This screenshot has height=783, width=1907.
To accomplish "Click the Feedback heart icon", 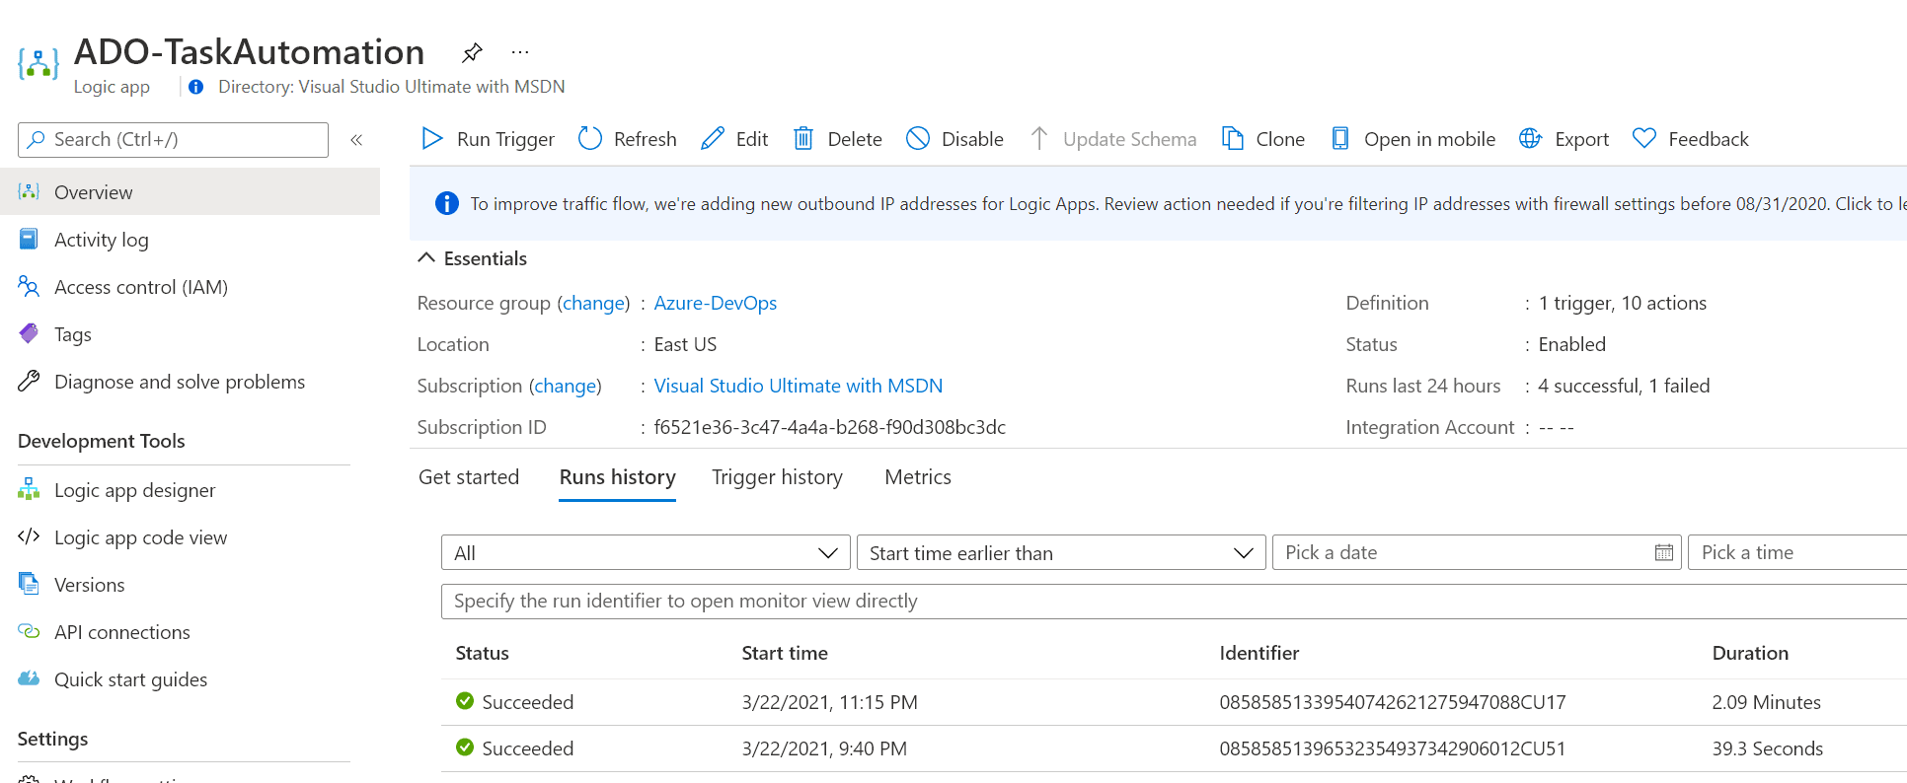I will click(x=1644, y=139).
